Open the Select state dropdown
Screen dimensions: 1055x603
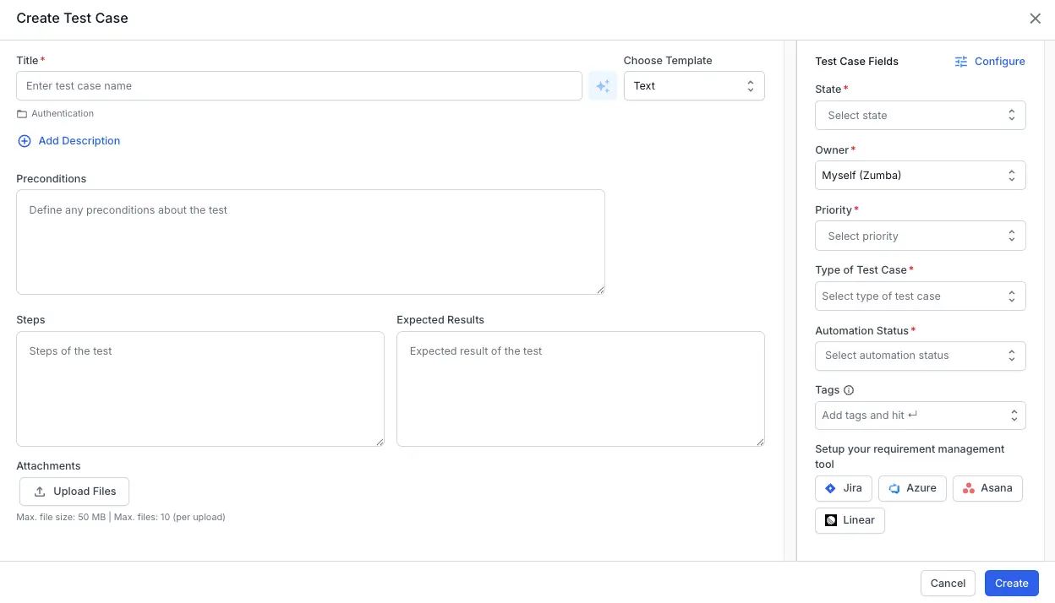tap(920, 116)
